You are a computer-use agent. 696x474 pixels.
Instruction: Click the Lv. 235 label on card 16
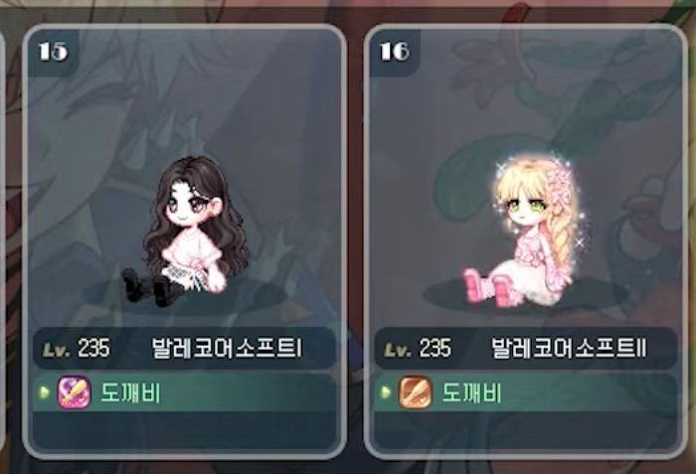pyautogui.click(x=418, y=349)
